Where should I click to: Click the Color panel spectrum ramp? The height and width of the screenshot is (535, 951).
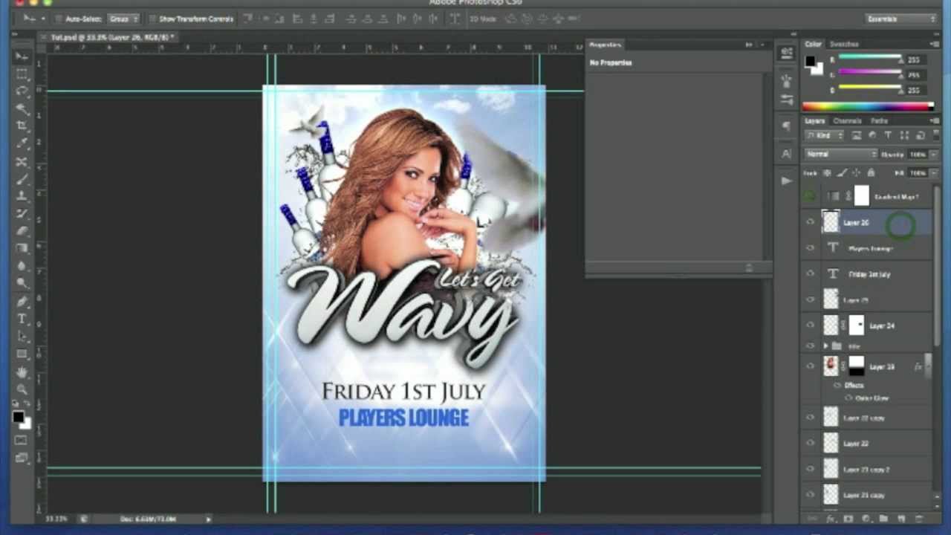pos(868,107)
